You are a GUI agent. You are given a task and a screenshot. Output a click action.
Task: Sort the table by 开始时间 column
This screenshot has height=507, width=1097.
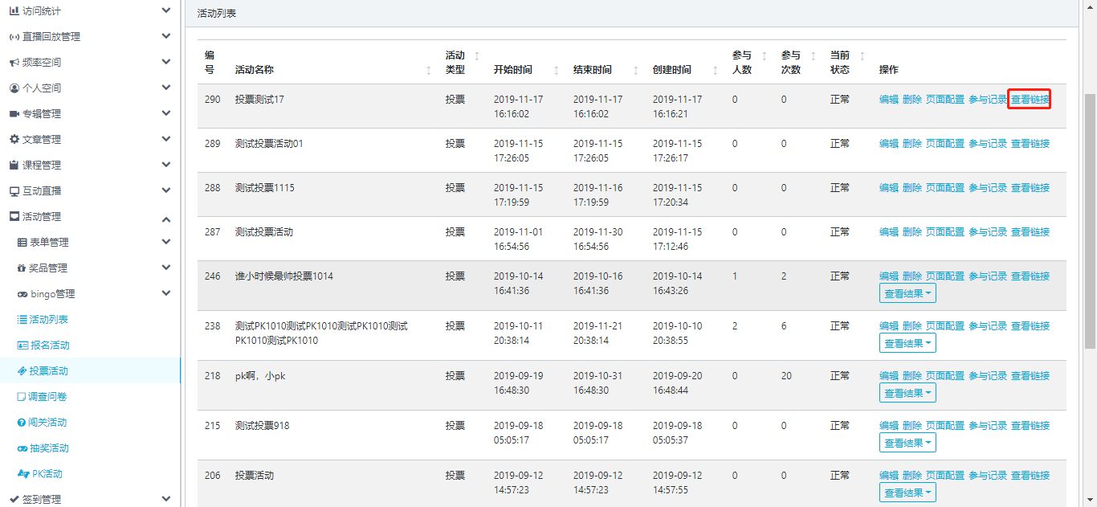(x=556, y=70)
